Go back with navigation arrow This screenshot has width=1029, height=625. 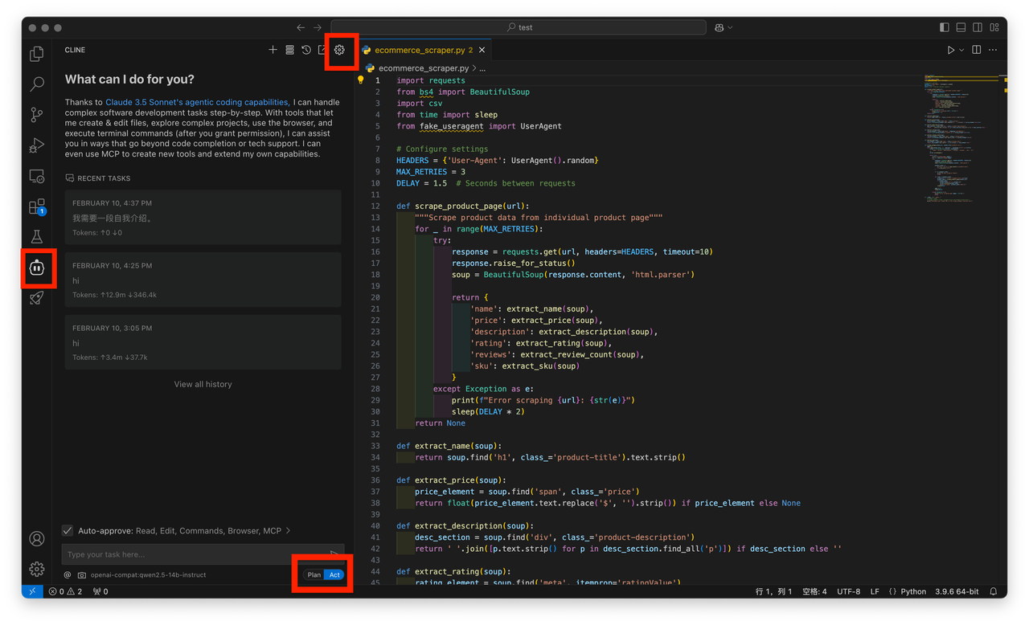tap(301, 27)
